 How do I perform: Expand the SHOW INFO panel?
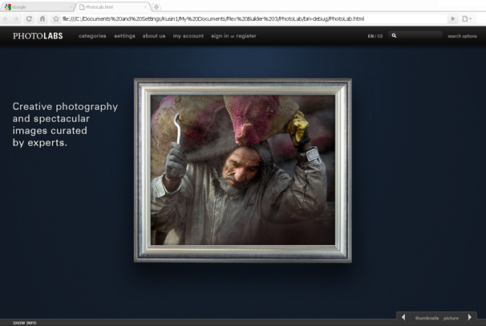pyautogui.click(x=24, y=323)
